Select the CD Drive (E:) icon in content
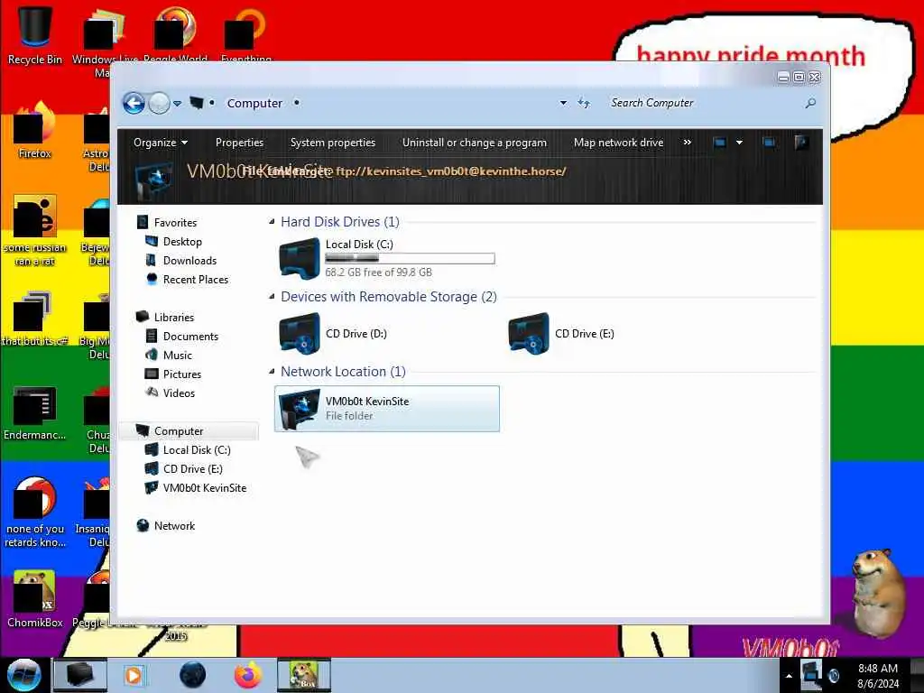Image resolution: width=924 pixels, height=693 pixels. (x=529, y=334)
